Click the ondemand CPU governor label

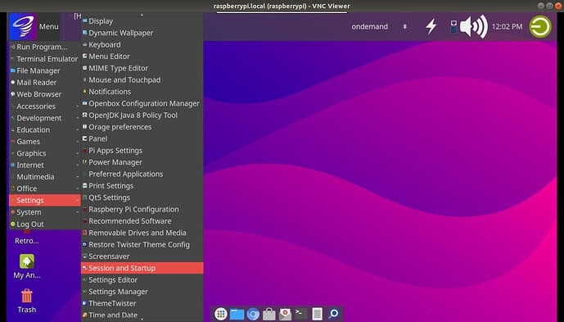point(369,27)
